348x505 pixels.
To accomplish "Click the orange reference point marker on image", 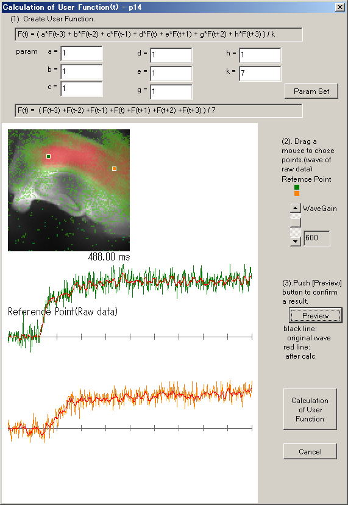I will pyautogui.click(x=114, y=168).
